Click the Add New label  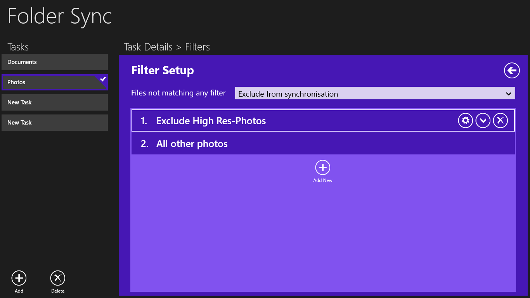tap(322, 180)
